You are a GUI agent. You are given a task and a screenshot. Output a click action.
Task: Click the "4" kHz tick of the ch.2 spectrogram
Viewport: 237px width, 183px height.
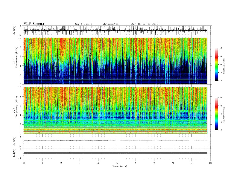[x=21, y=115]
